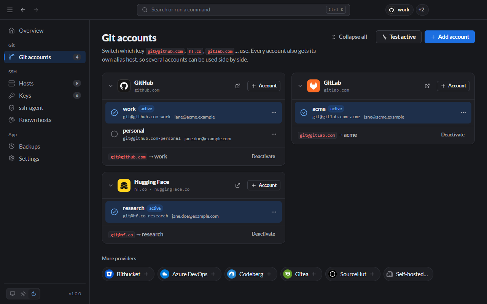Viewport: 487px width, 304px height.
Task: Deactivate the GitHub work mapping
Action: [263, 157]
